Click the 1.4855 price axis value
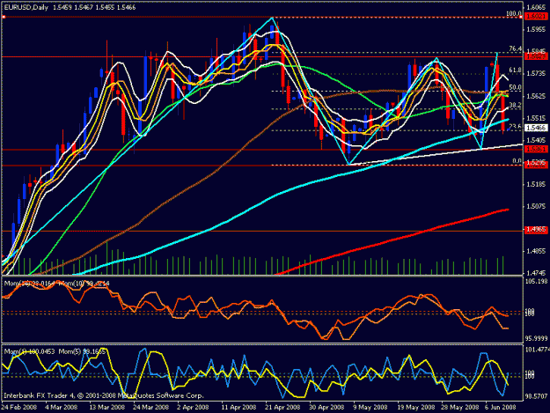 tap(536, 251)
